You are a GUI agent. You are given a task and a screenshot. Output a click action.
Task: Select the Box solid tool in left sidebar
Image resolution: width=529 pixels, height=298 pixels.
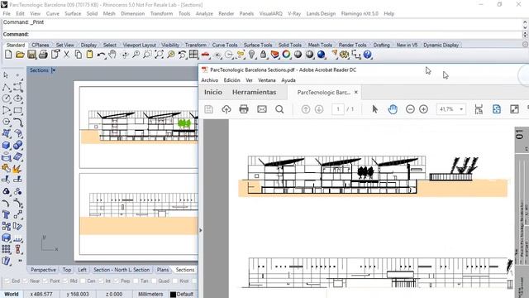[6, 145]
